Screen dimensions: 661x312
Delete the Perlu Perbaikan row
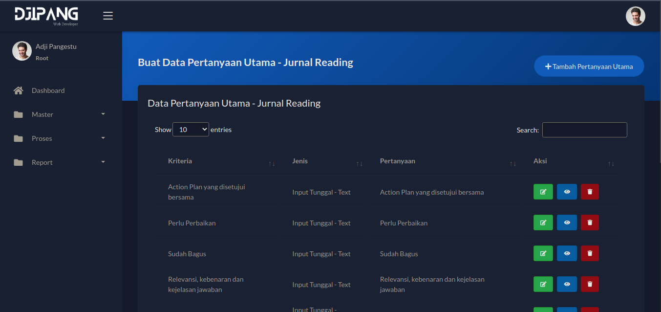click(x=590, y=223)
